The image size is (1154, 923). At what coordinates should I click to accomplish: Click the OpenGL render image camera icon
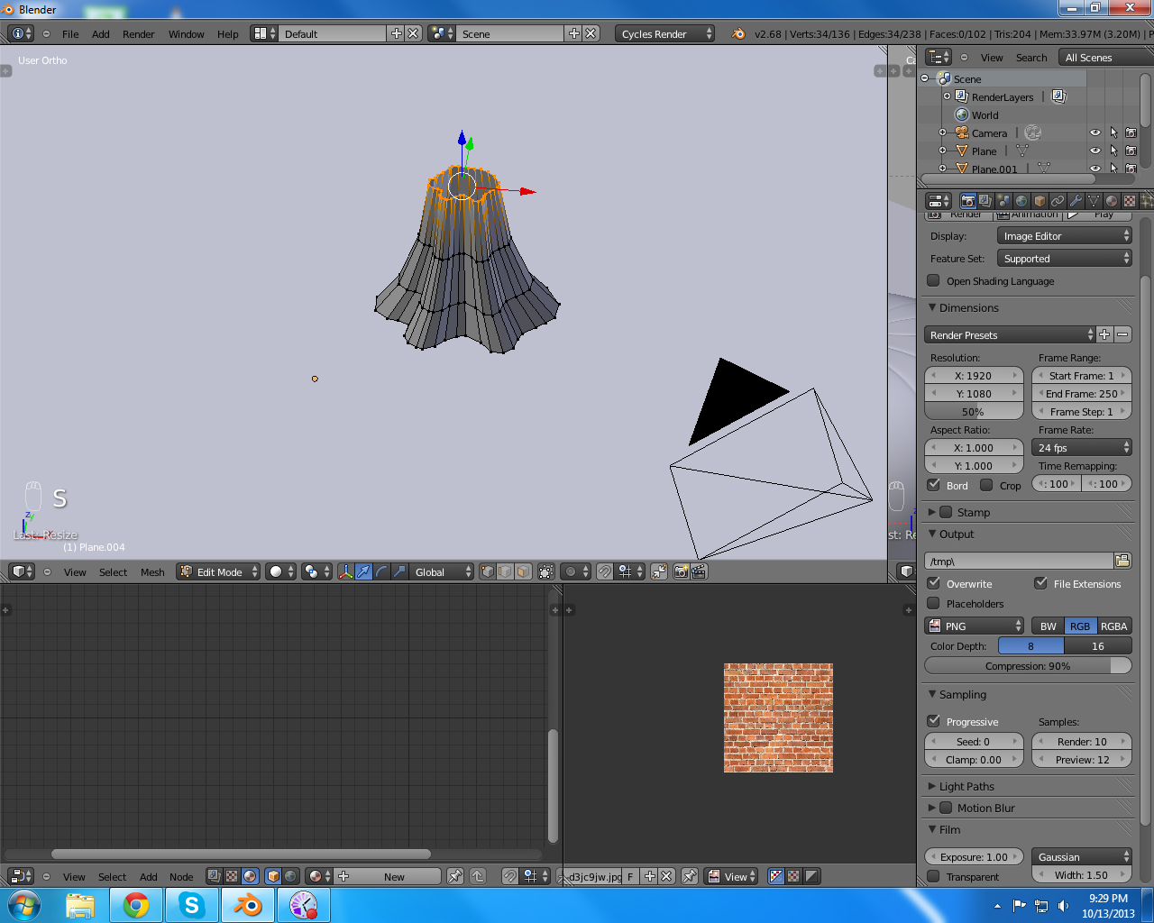(681, 571)
